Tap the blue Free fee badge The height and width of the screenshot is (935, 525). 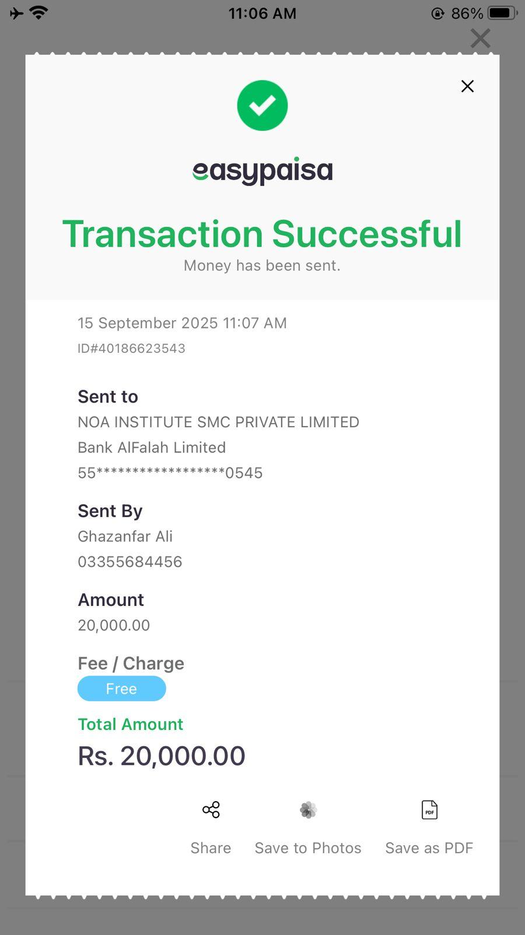(x=121, y=688)
